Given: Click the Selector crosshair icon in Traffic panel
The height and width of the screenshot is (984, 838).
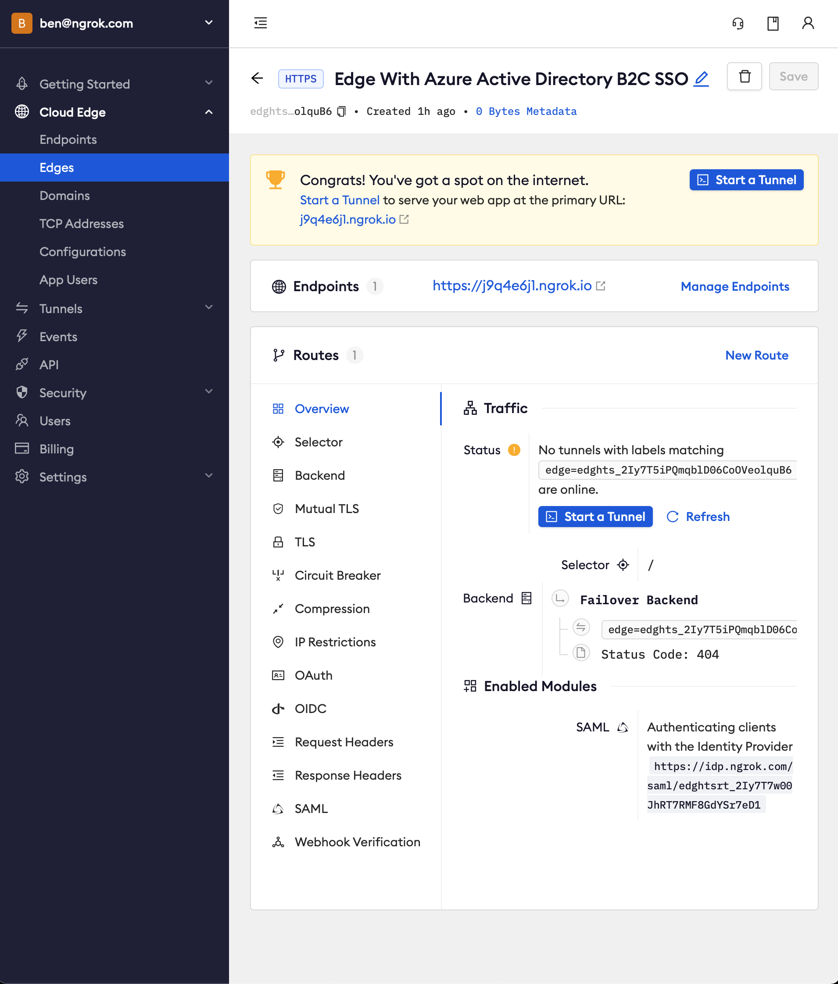Looking at the screenshot, I should click(x=623, y=565).
